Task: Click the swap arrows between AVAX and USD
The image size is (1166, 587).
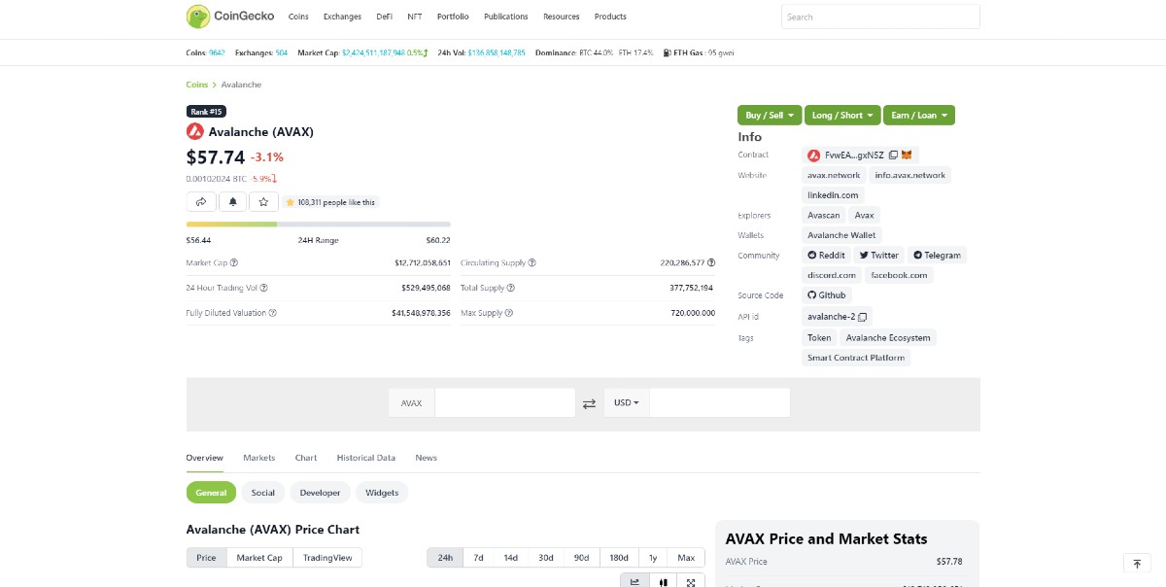Action: (589, 403)
